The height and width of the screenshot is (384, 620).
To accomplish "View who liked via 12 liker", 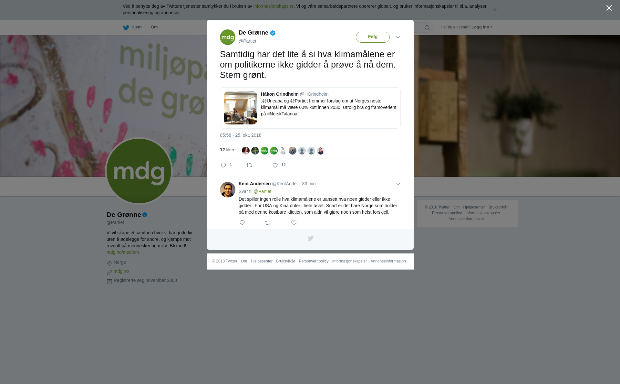I will [227, 150].
